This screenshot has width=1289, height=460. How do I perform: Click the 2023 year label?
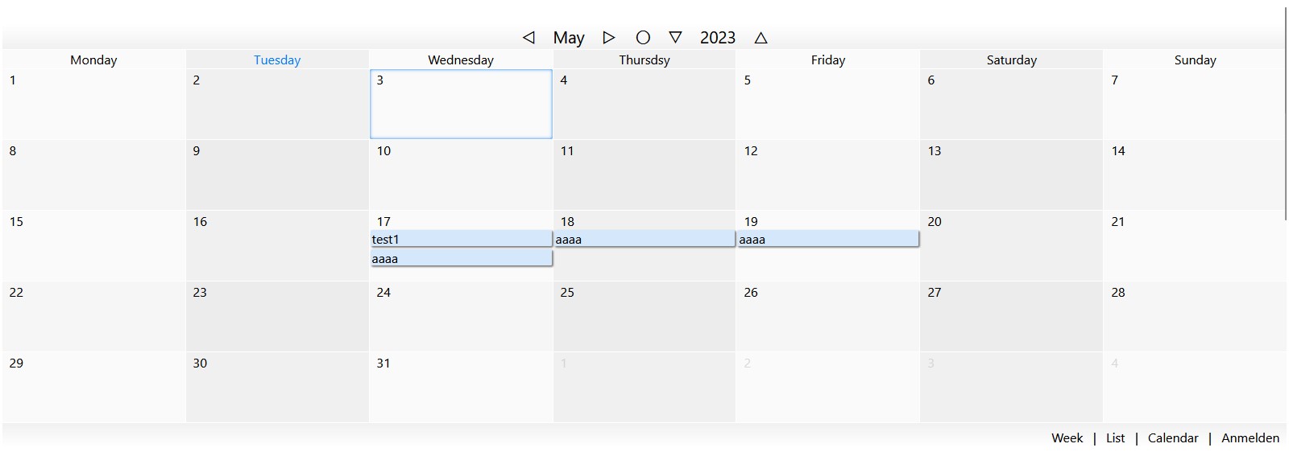(718, 38)
